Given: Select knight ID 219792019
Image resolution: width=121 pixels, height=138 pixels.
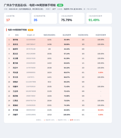Looking at the screenshot, I should point(31,87).
